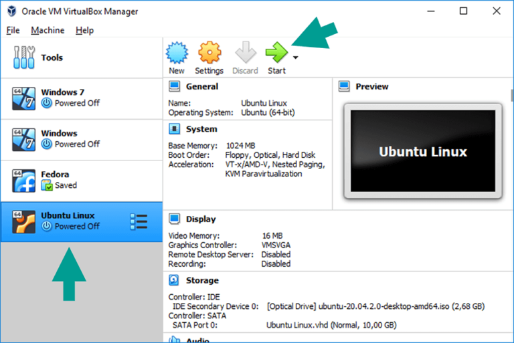The image size is (514, 343).
Task: Click the Windows 7 Powered Off status
Action: (x=77, y=103)
